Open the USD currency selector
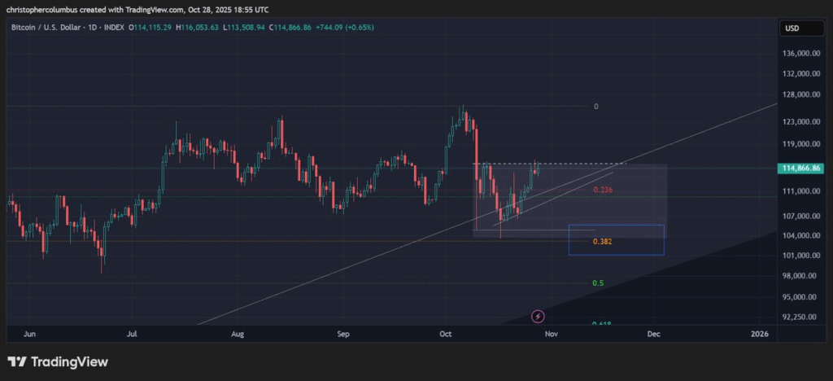This screenshot has height=381, width=833. (x=792, y=28)
